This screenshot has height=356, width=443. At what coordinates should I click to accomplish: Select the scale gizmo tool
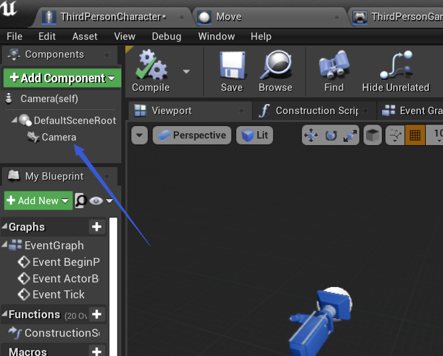[350, 135]
